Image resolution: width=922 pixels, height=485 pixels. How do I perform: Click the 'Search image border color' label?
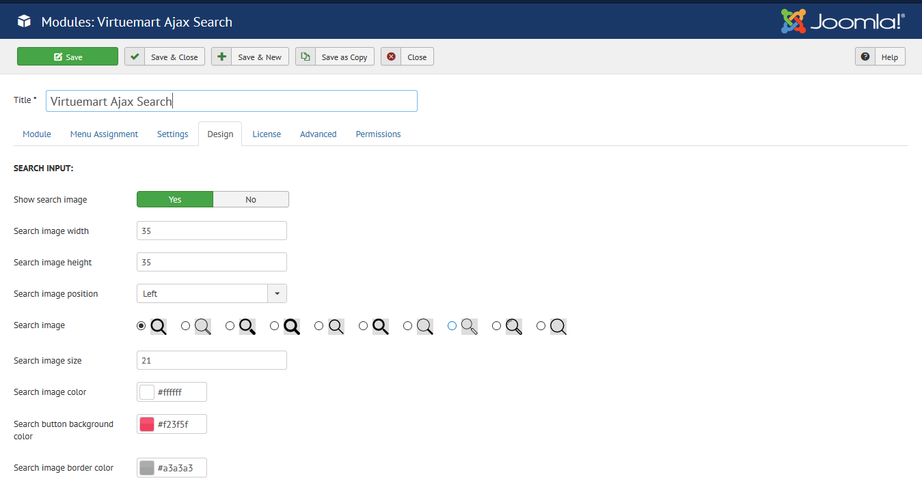pyautogui.click(x=64, y=468)
